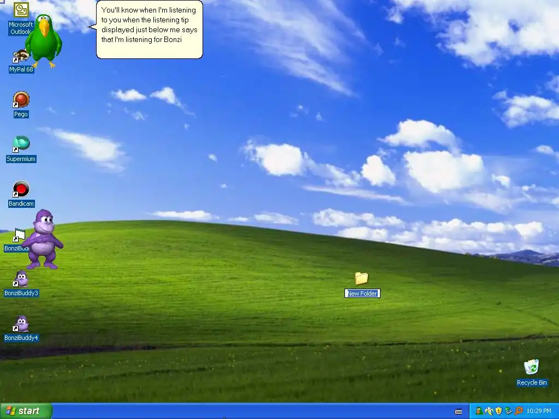Open the yellow security shield tray icon
Viewport: 559px width, 419px height.
pos(499,411)
